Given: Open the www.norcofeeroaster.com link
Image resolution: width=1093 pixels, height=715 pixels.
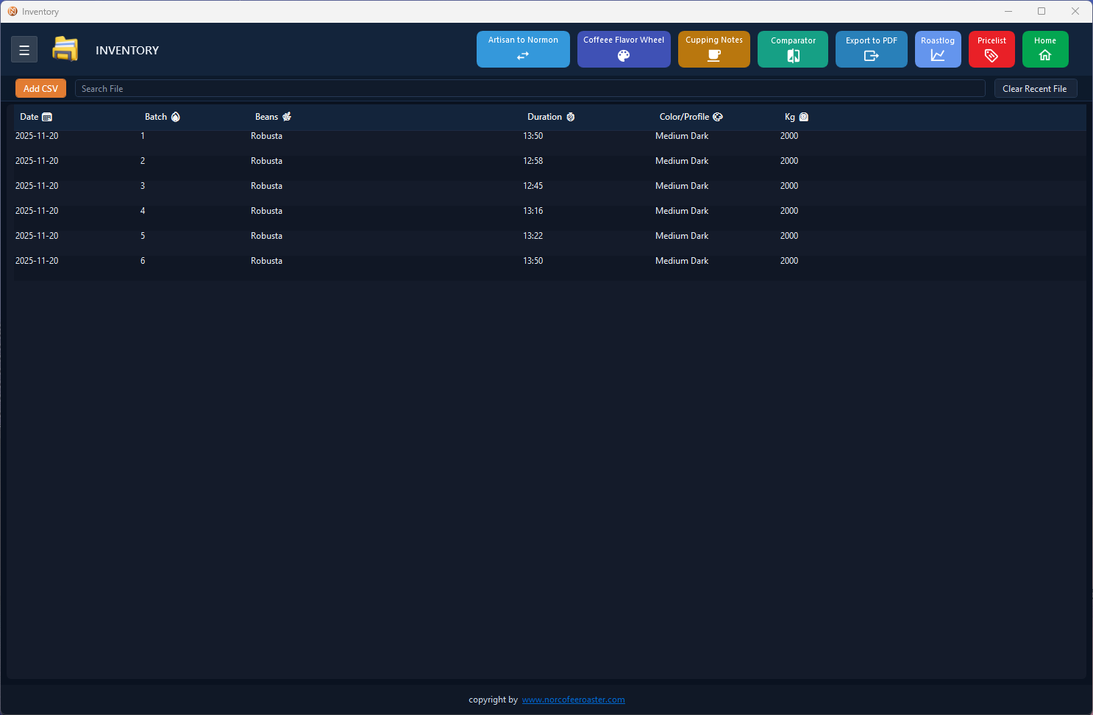Looking at the screenshot, I should coord(573,700).
